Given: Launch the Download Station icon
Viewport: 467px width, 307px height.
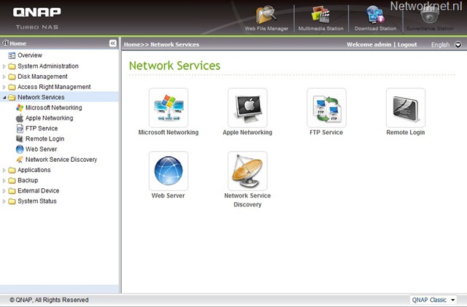Looking at the screenshot, I should 375,15.
